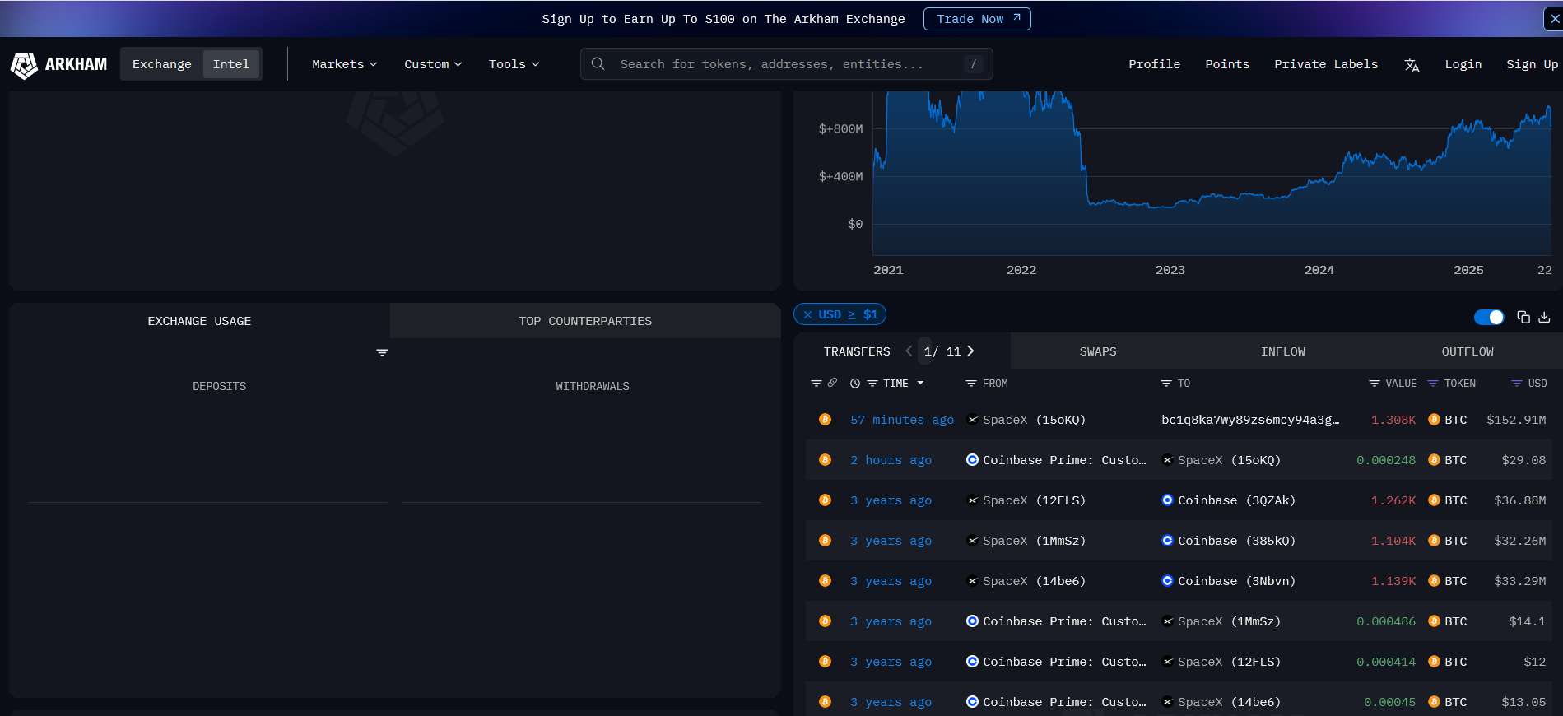Open the TO column filter icon
This screenshot has height=716, width=1563.
click(x=1166, y=384)
